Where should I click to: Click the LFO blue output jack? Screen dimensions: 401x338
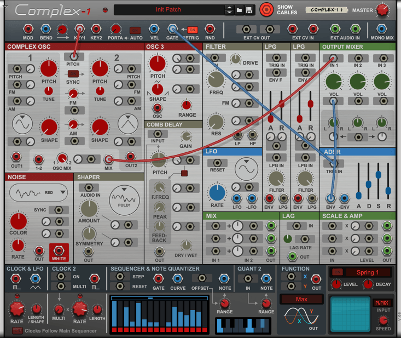pyautogui.click(x=236, y=198)
